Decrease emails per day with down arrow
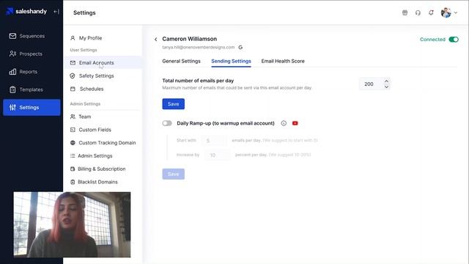 tap(386, 87)
